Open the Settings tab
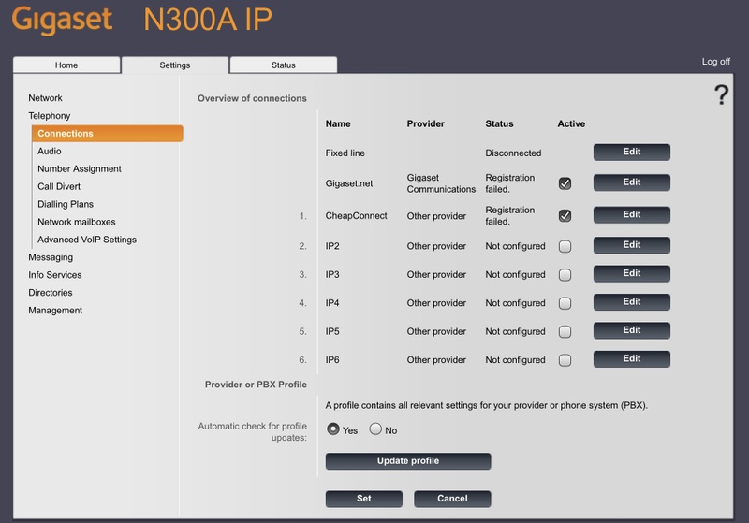The width and height of the screenshot is (749, 523). pos(175,65)
